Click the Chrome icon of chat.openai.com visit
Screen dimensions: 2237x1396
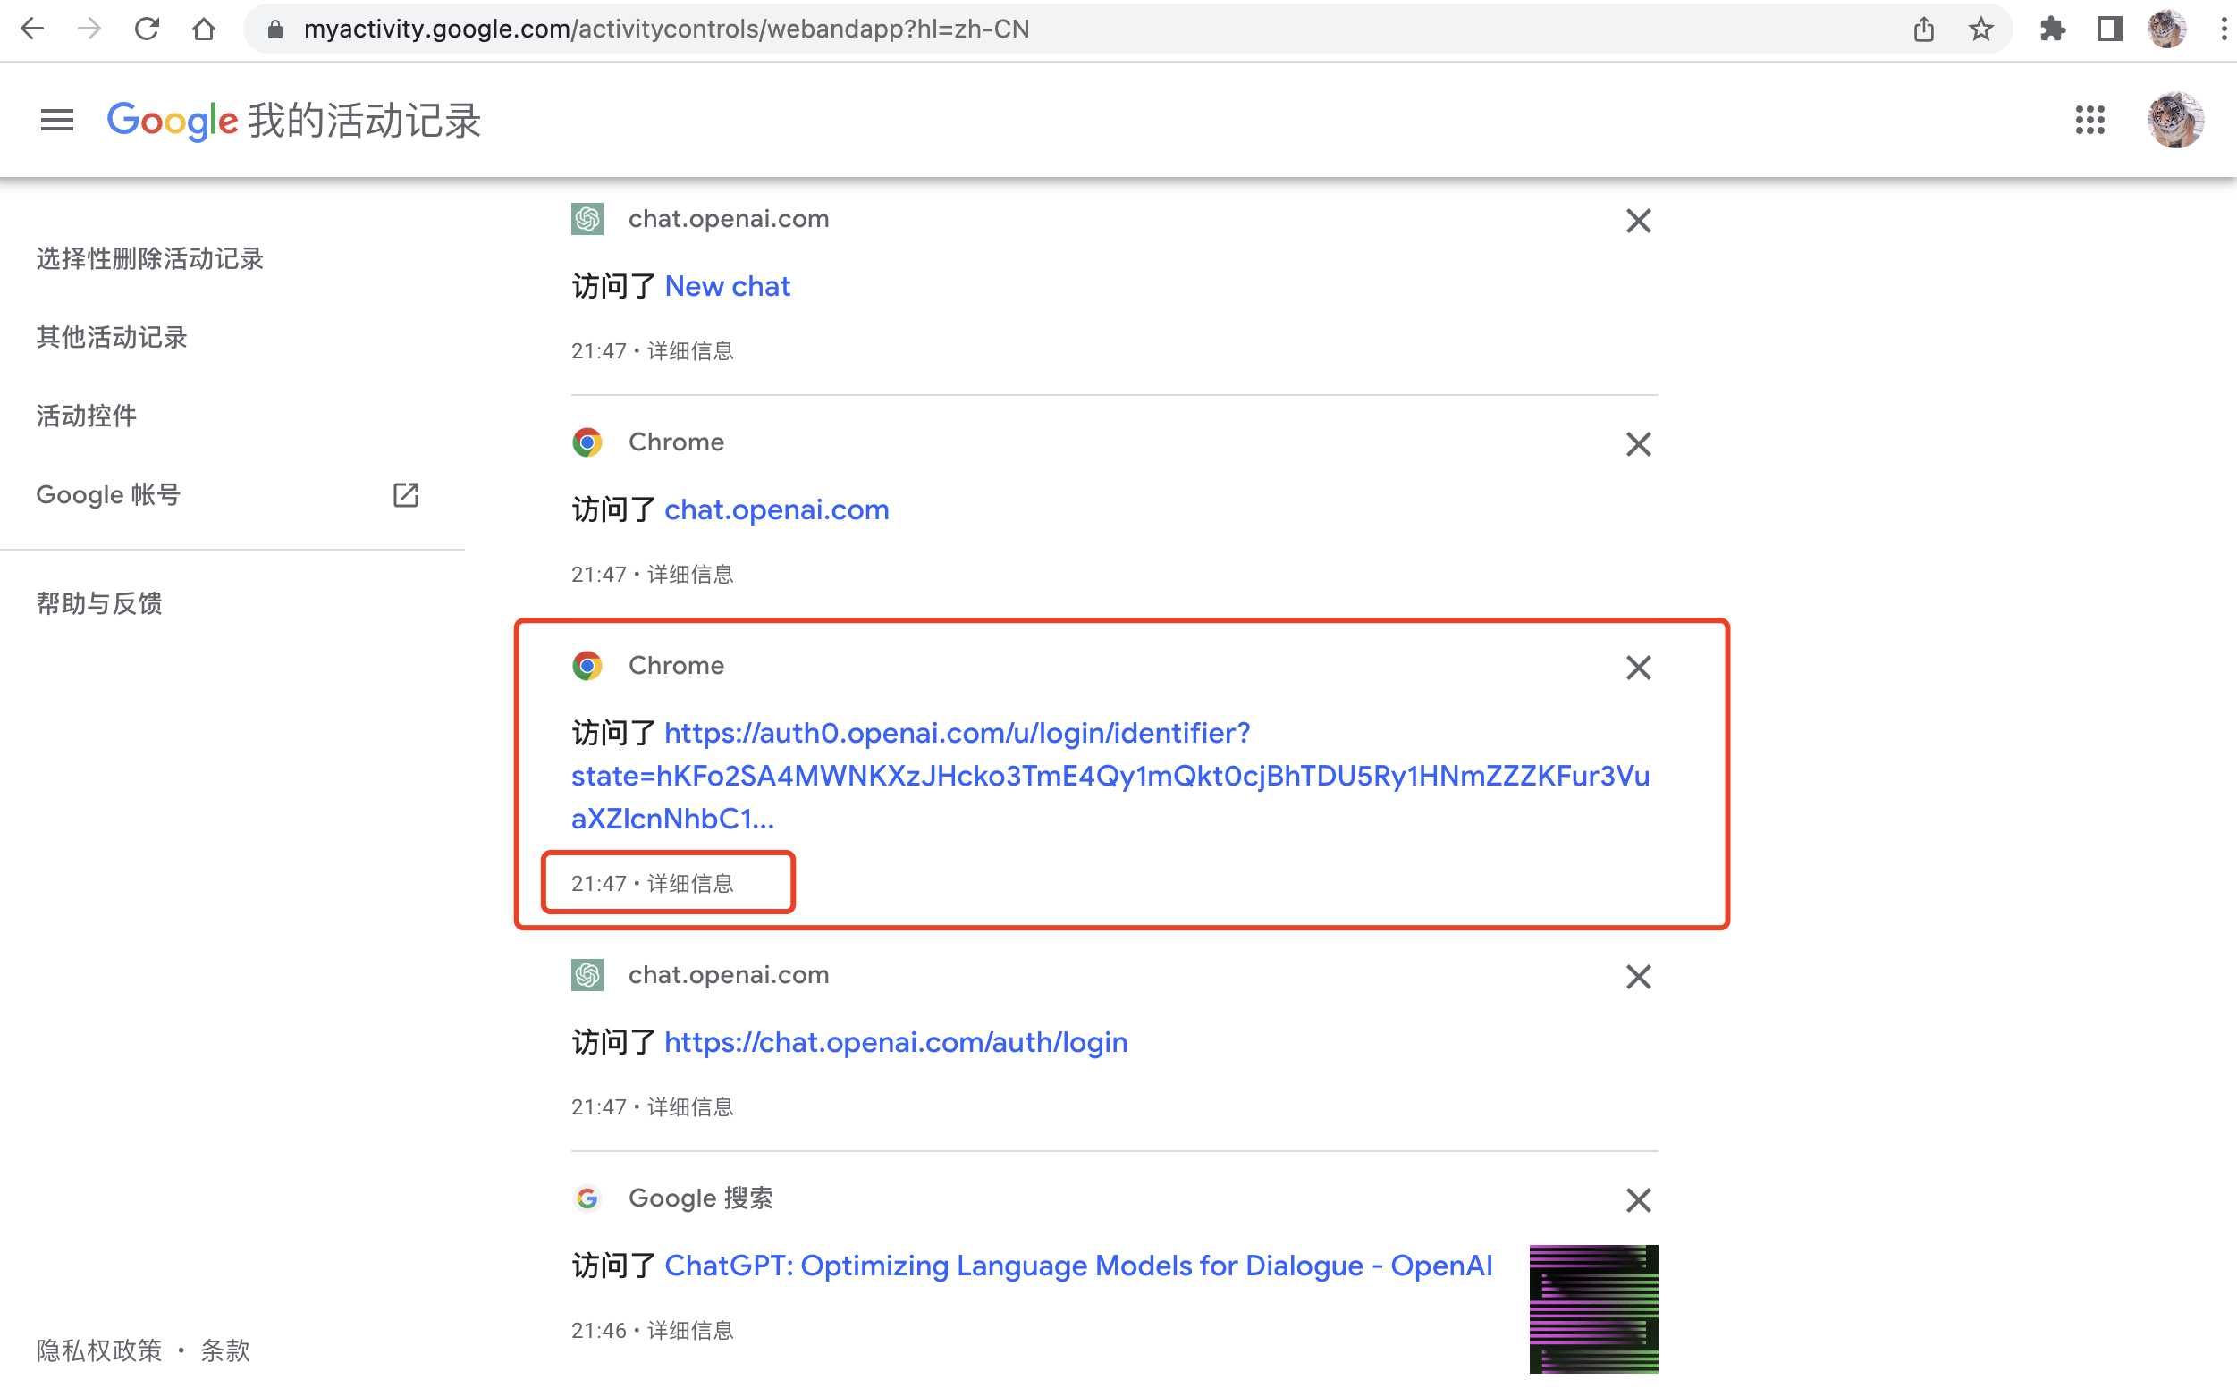point(587,442)
